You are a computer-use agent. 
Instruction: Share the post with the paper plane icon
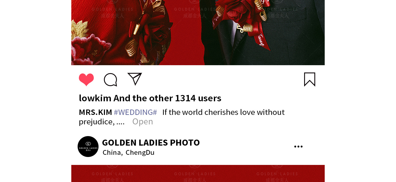pos(135,79)
